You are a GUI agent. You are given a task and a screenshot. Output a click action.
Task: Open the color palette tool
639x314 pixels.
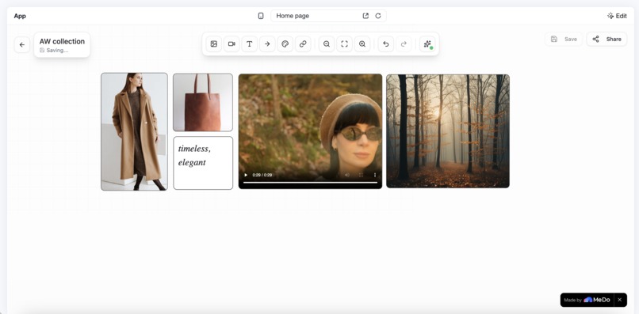[285, 44]
